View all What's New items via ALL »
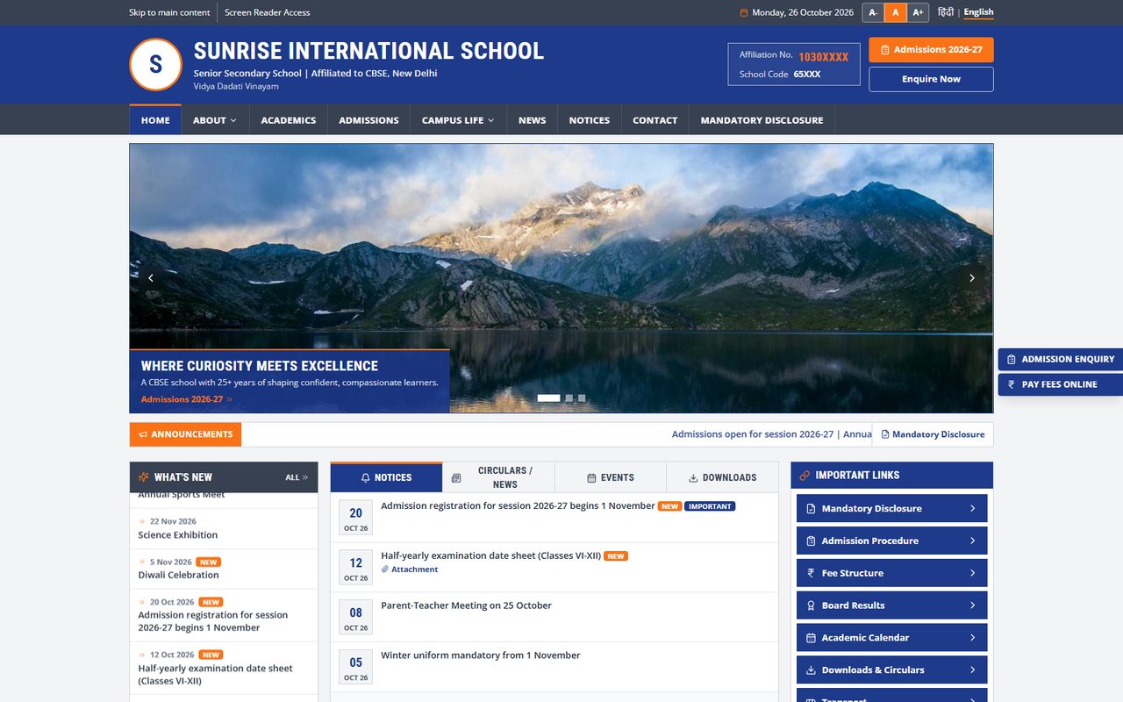This screenshot has height=702, width=1123. 297,477
